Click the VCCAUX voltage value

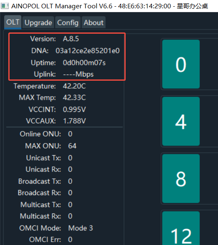[x=74, y=121]
